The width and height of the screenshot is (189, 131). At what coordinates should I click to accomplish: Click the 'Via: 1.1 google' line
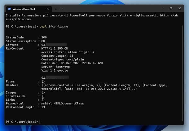point(55,71)
